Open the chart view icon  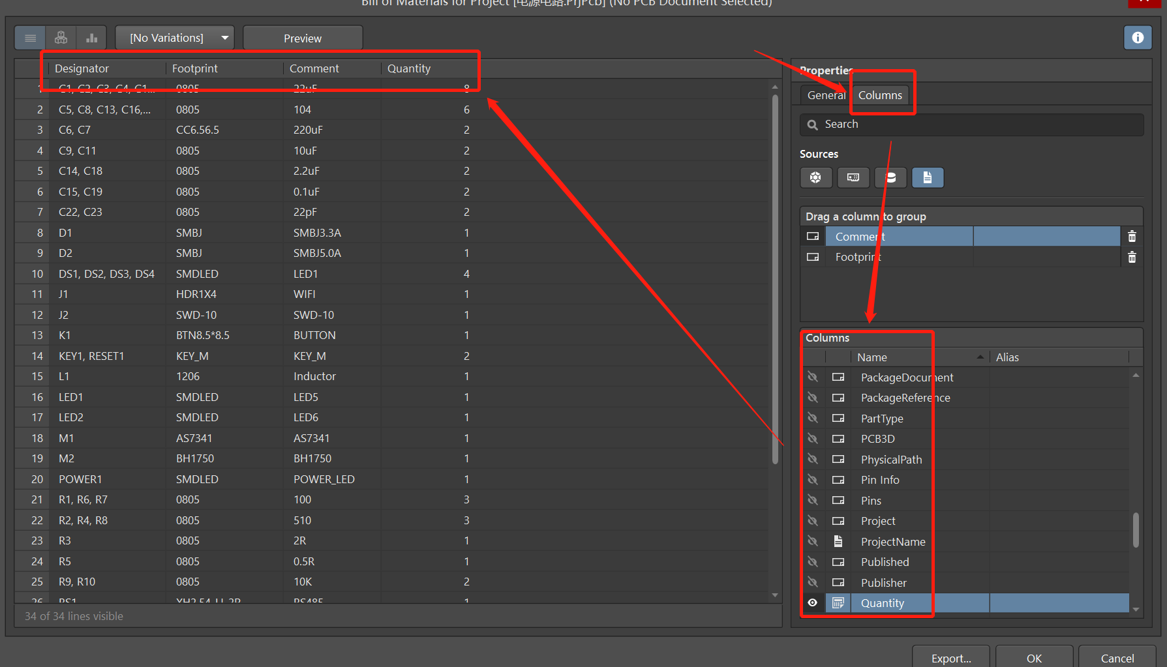(x=91, y=38)
